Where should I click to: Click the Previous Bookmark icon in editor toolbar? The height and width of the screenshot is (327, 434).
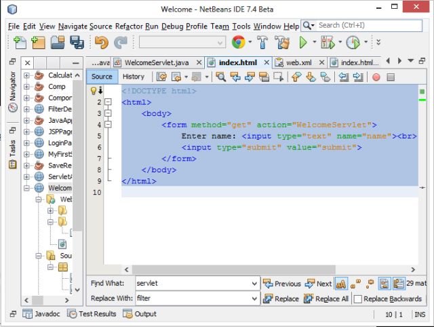(x=296, y=77)
